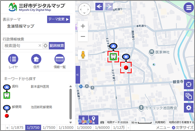Click marker A balloon on the map
The height and width of the screenshot is (131, 195).
(x=113, y=46)
